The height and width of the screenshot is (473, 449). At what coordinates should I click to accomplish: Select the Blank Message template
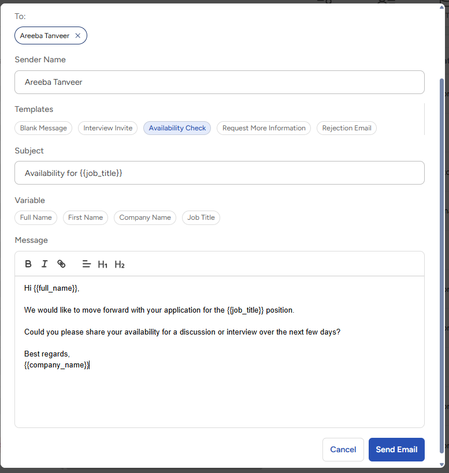43,128
